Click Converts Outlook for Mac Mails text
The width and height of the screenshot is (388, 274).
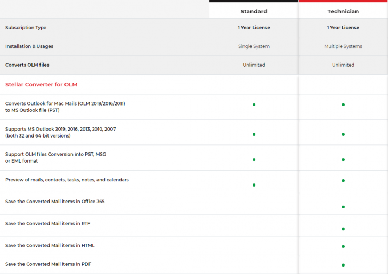click(65, 107)
